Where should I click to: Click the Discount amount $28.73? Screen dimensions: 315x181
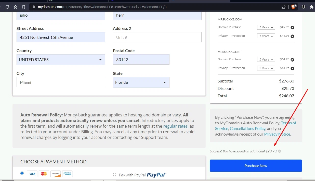[288, 88]
